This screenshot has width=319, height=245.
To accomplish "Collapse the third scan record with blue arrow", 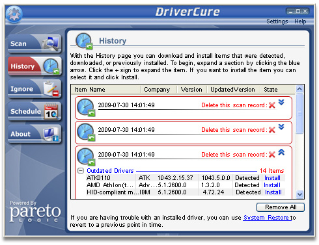I will (x=281, y=152).
